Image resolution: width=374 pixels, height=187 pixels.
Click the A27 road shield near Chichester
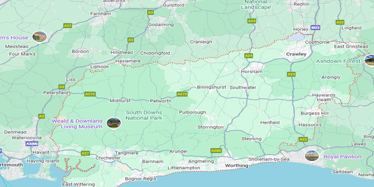[x=85, y=153]
